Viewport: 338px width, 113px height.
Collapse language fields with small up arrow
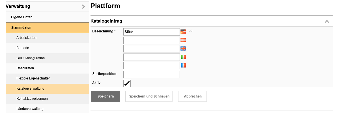click(x=191, y=31)
